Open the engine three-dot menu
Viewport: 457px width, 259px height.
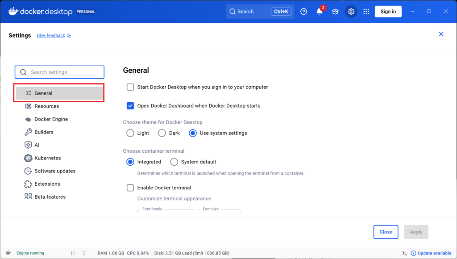84,253
